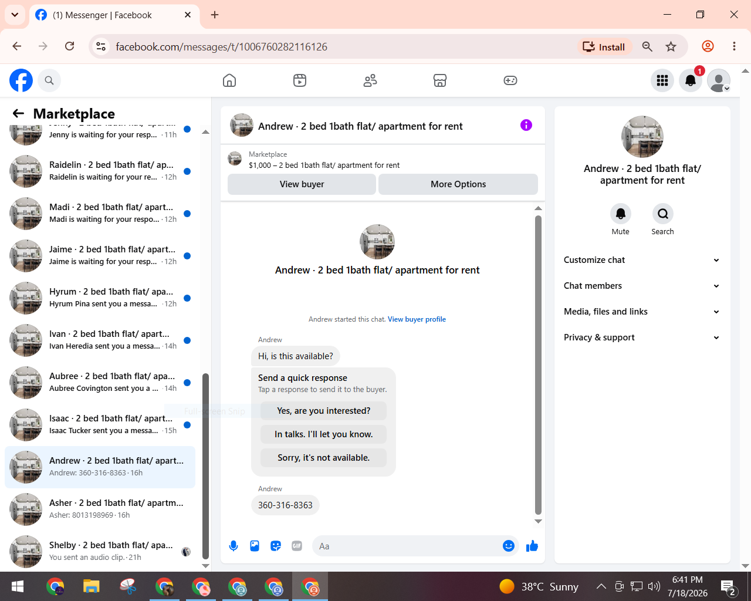This screenshot has width=751, height=601.
Task: Send a thumbs-up like
Action: 532,546
